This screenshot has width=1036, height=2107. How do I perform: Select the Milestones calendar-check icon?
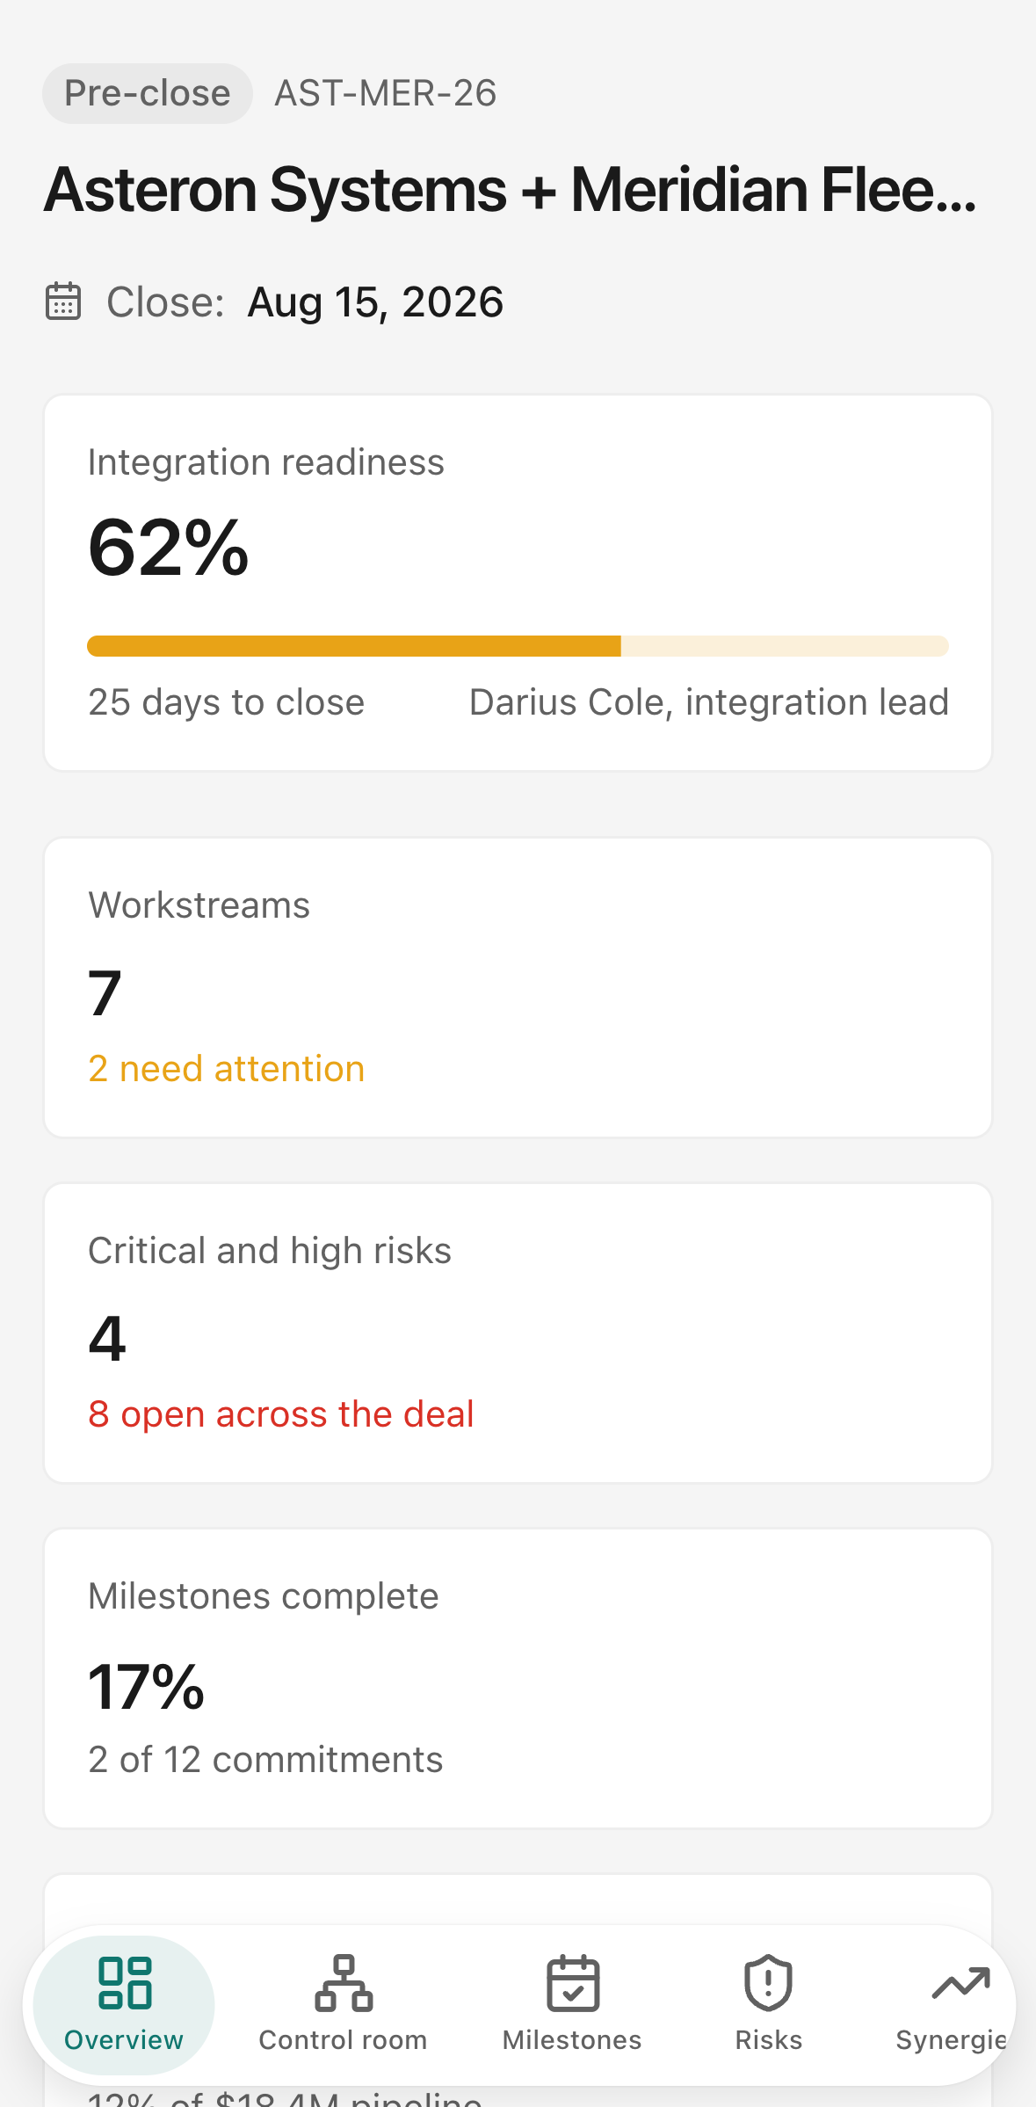coord(573,1983)
